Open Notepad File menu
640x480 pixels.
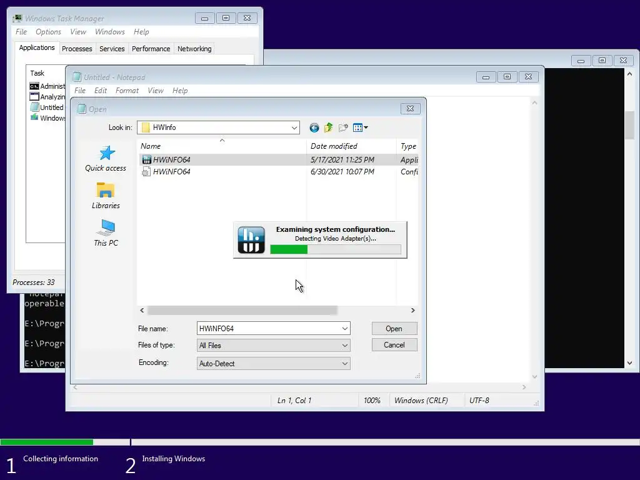tap(80, 91)
